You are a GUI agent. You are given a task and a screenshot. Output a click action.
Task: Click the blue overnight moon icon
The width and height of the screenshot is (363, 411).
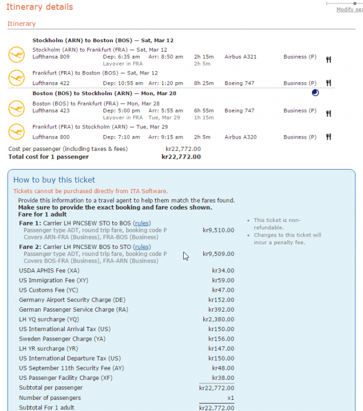click(315, 93)
